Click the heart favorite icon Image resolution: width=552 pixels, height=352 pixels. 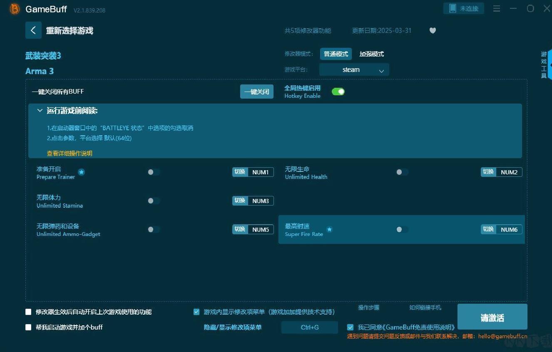[433, 30]
